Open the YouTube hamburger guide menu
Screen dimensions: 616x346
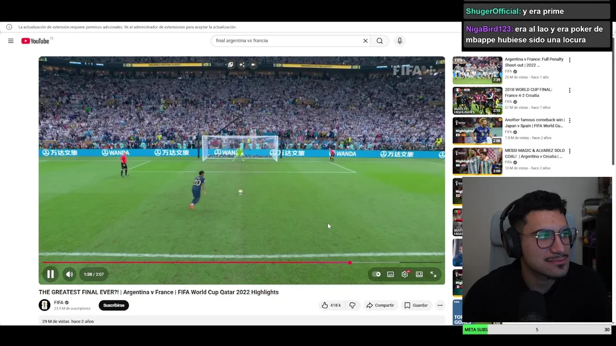pos(11,41)
